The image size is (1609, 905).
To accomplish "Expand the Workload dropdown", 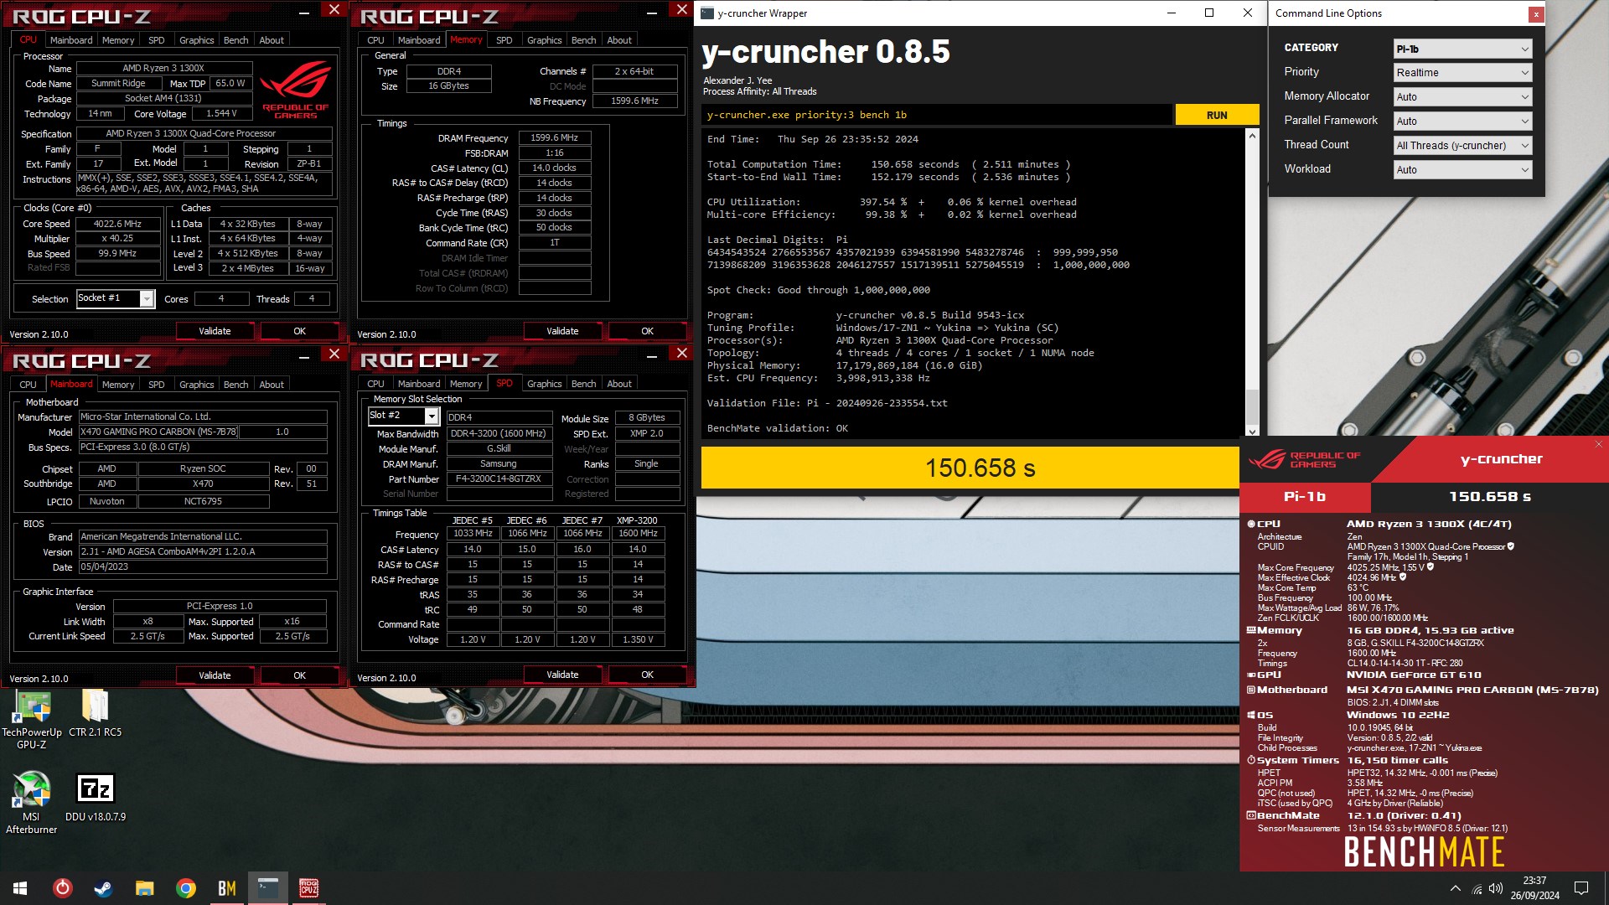I will pyautogui.click(x=1462, y=170).
